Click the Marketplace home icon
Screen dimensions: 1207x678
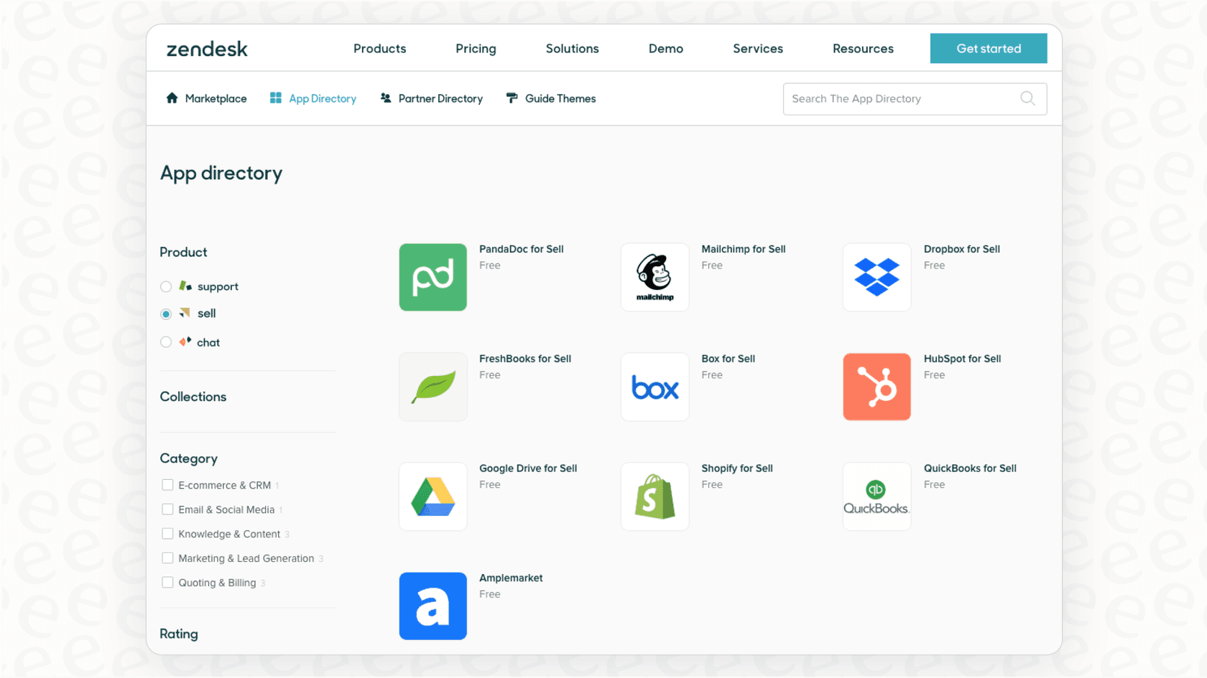[x=172, y=98]
